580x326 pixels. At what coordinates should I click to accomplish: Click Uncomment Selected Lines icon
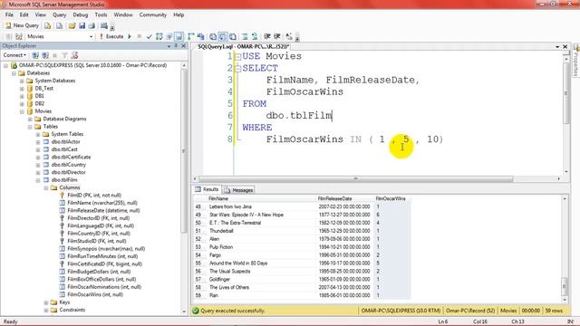point(255,36)
